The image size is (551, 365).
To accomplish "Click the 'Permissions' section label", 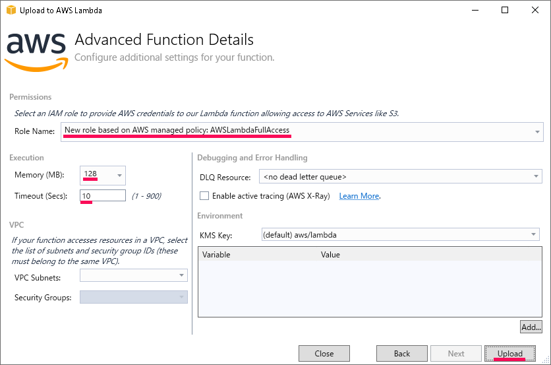I will pyautogui.click(x=30, y=97).
